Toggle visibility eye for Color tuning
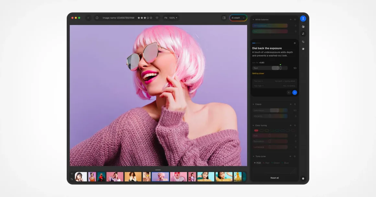The height and width of the screenshot is (197, 376). [291, 126]
